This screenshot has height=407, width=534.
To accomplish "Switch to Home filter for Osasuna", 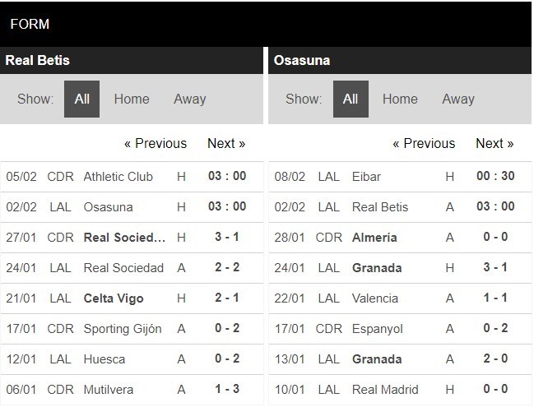I will pos(400,99).
